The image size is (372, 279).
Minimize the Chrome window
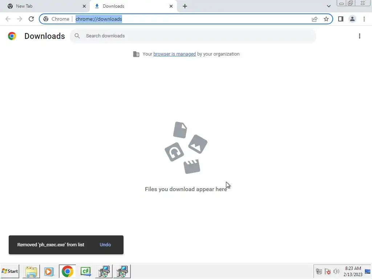click(341, 3)
